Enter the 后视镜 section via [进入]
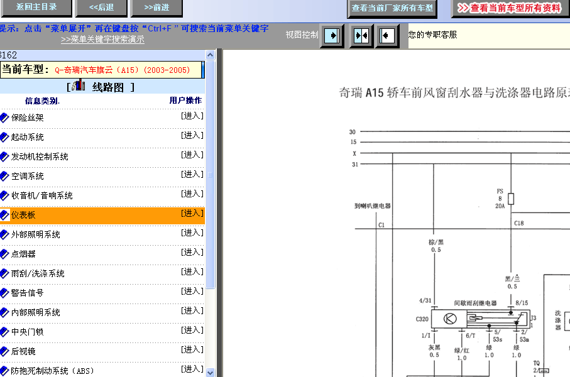The width and height of the screenshot is (570, 377). point(192,350)
